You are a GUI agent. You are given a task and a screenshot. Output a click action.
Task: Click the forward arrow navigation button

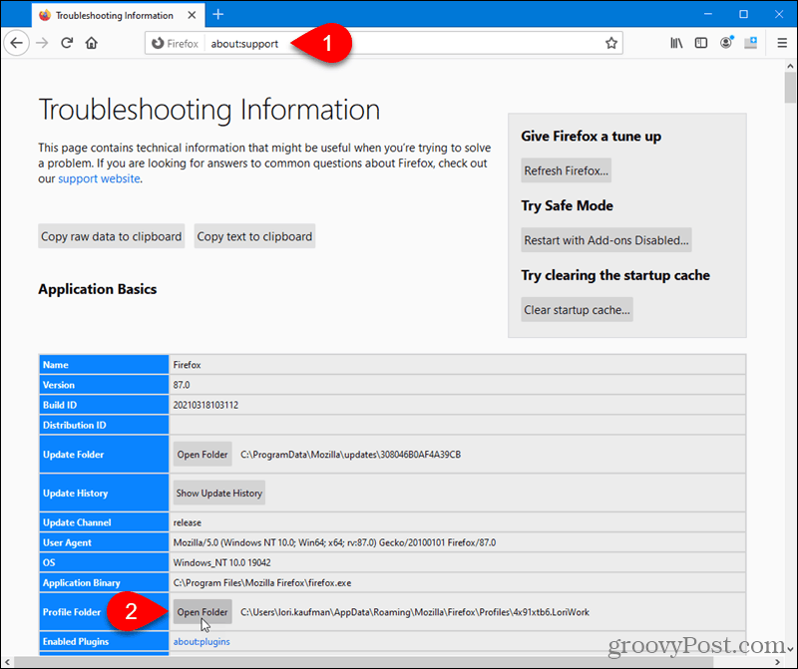[42, 43]
